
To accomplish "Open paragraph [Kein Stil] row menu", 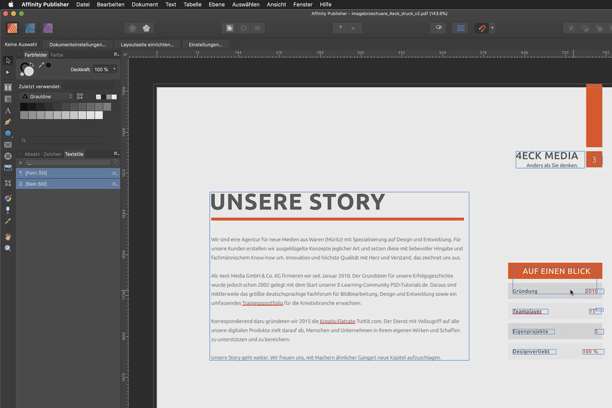I will (x=115, y=173).
